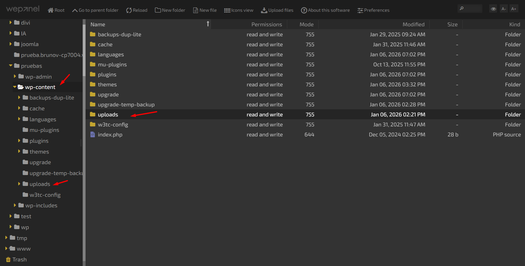
Task: Open the Upload files dialog
Action: pyautogui.click(x=277, y=10)
